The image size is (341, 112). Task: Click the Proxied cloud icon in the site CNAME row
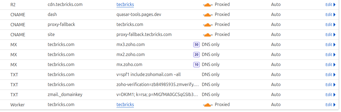208,35
